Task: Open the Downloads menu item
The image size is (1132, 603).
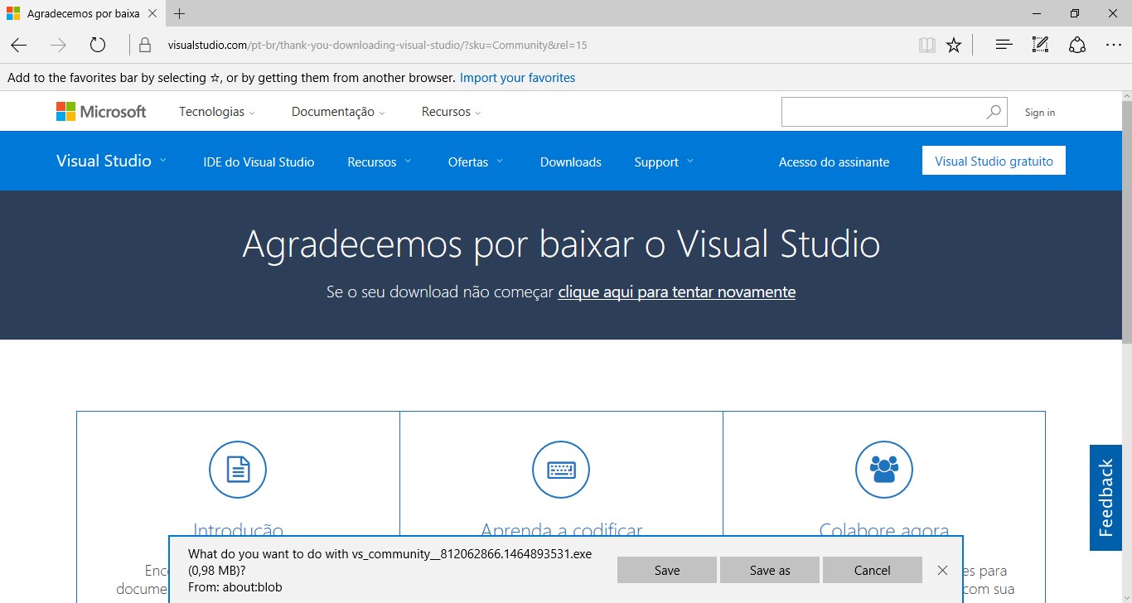Action: click(571, 162)
